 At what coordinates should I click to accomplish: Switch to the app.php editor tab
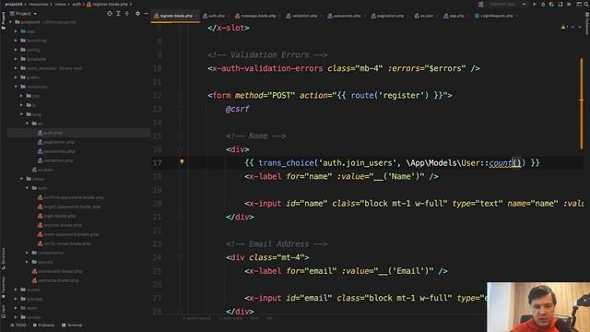(x=454, y=16)
